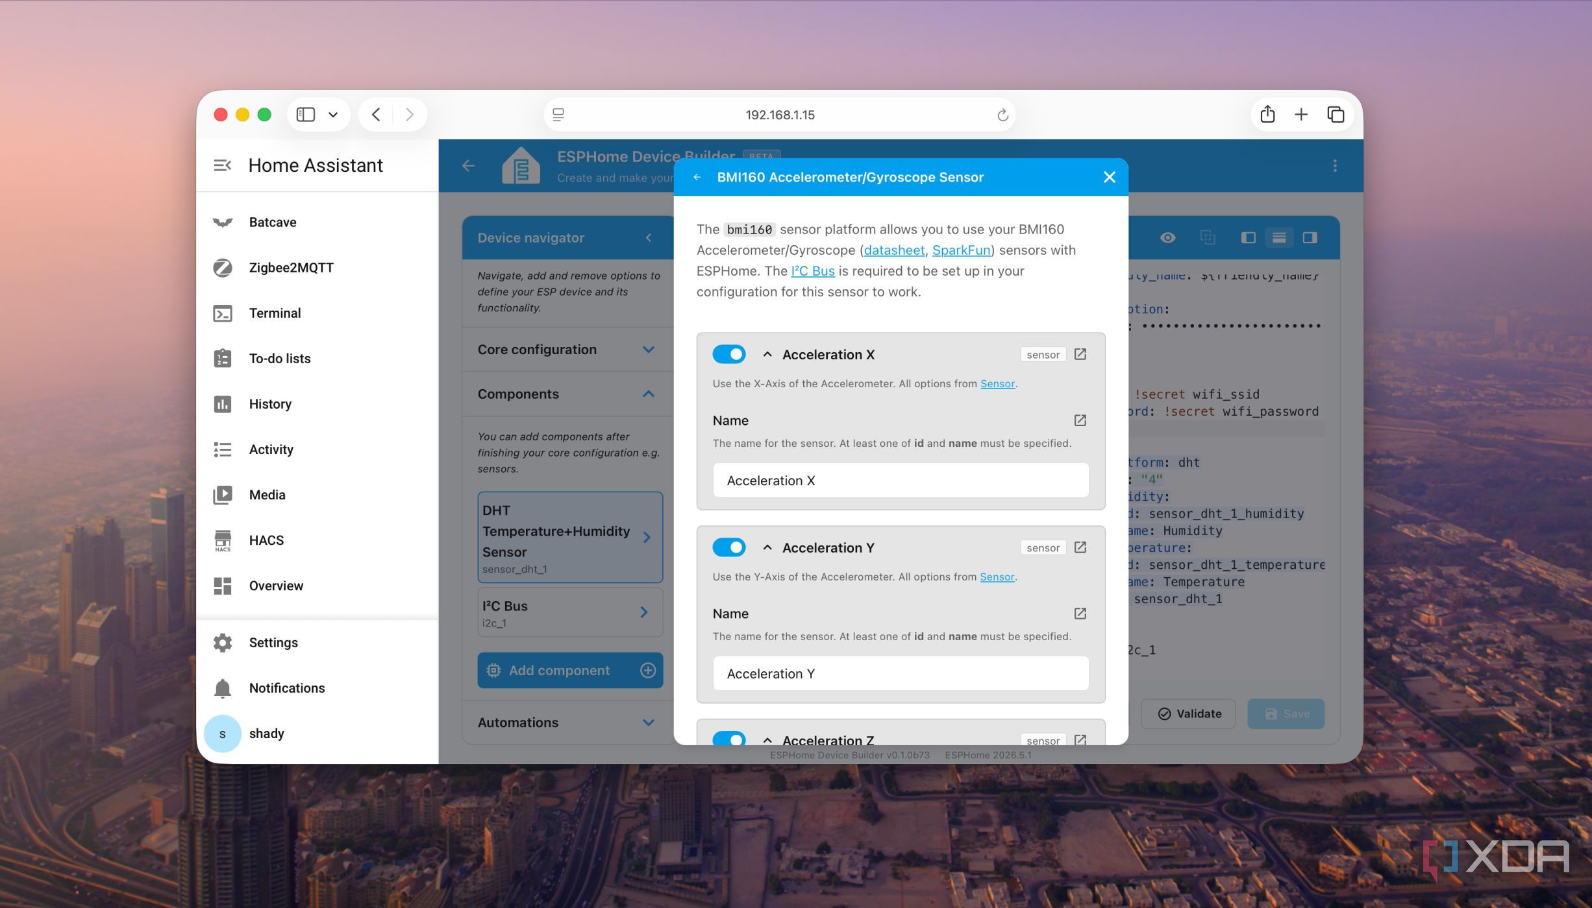
Task: Open Acceleration Y docs external link icon
Action: tap(1080, 547)
